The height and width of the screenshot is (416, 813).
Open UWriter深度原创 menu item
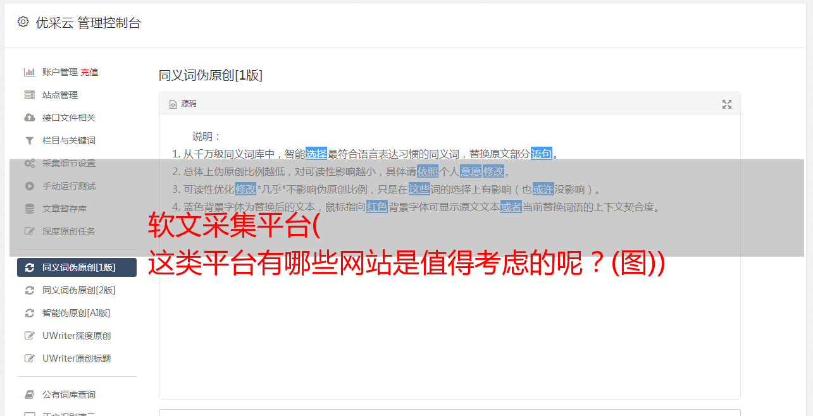[77, 336]
